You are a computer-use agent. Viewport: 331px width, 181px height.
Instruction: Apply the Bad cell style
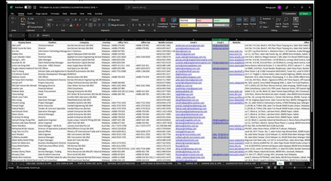tap(204, 21)
